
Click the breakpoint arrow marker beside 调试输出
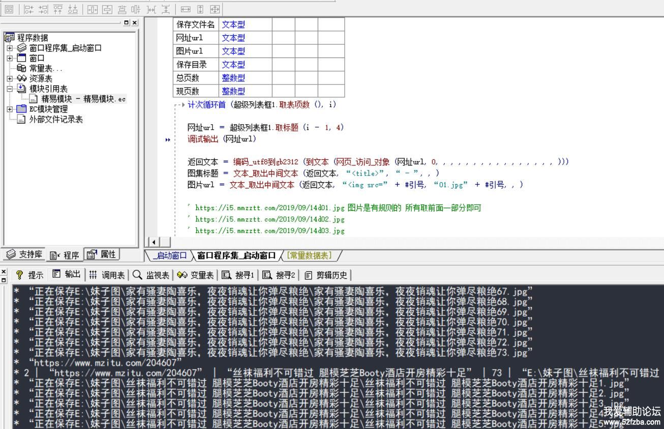(168, 139)
